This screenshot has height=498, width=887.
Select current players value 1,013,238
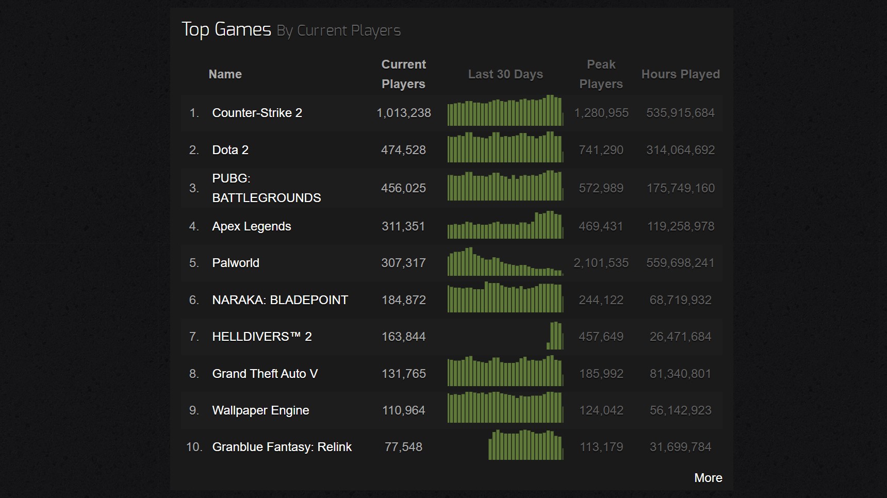click(x=403, y=113)
